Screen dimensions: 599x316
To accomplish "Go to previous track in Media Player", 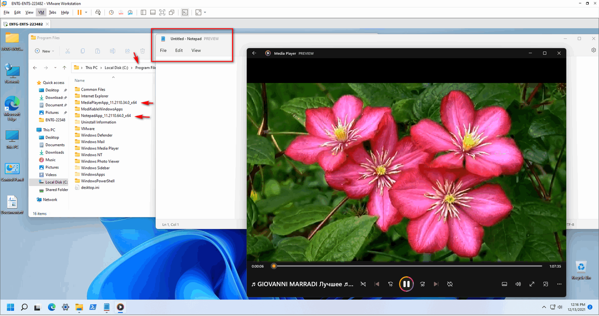I will [377, 284].
